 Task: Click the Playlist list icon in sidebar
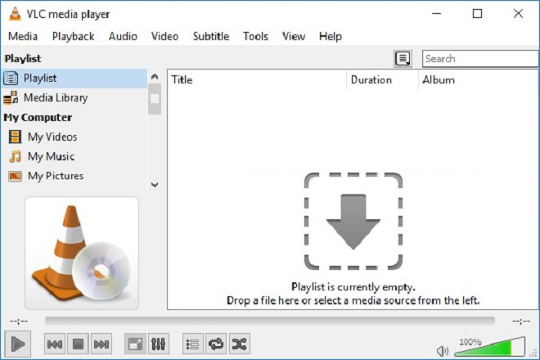click(11, 79)
